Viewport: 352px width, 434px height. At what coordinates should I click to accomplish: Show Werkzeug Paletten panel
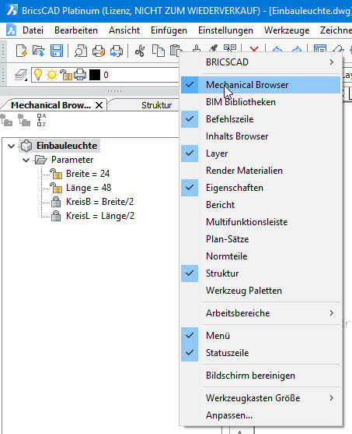coord(261,291)
